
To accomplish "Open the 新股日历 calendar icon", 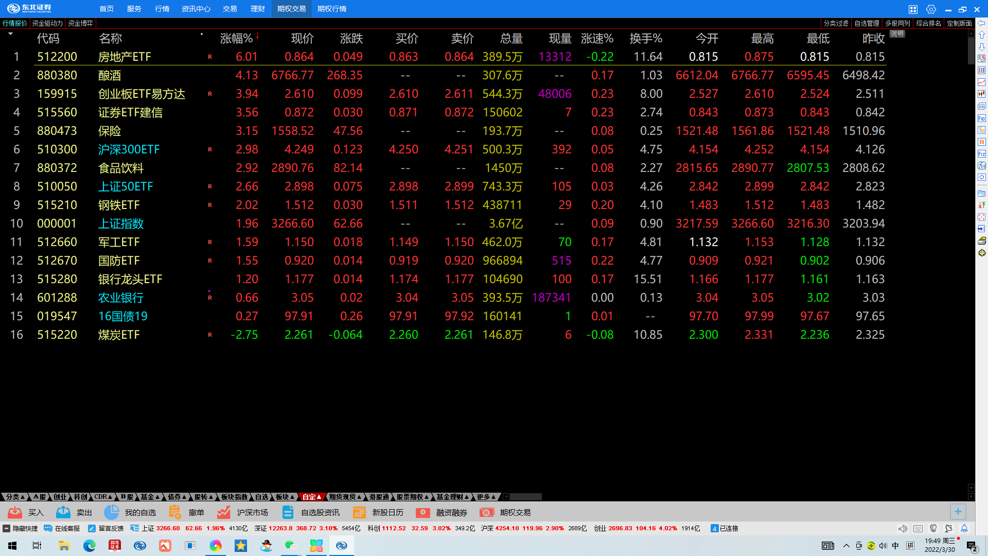I will 359,512.
